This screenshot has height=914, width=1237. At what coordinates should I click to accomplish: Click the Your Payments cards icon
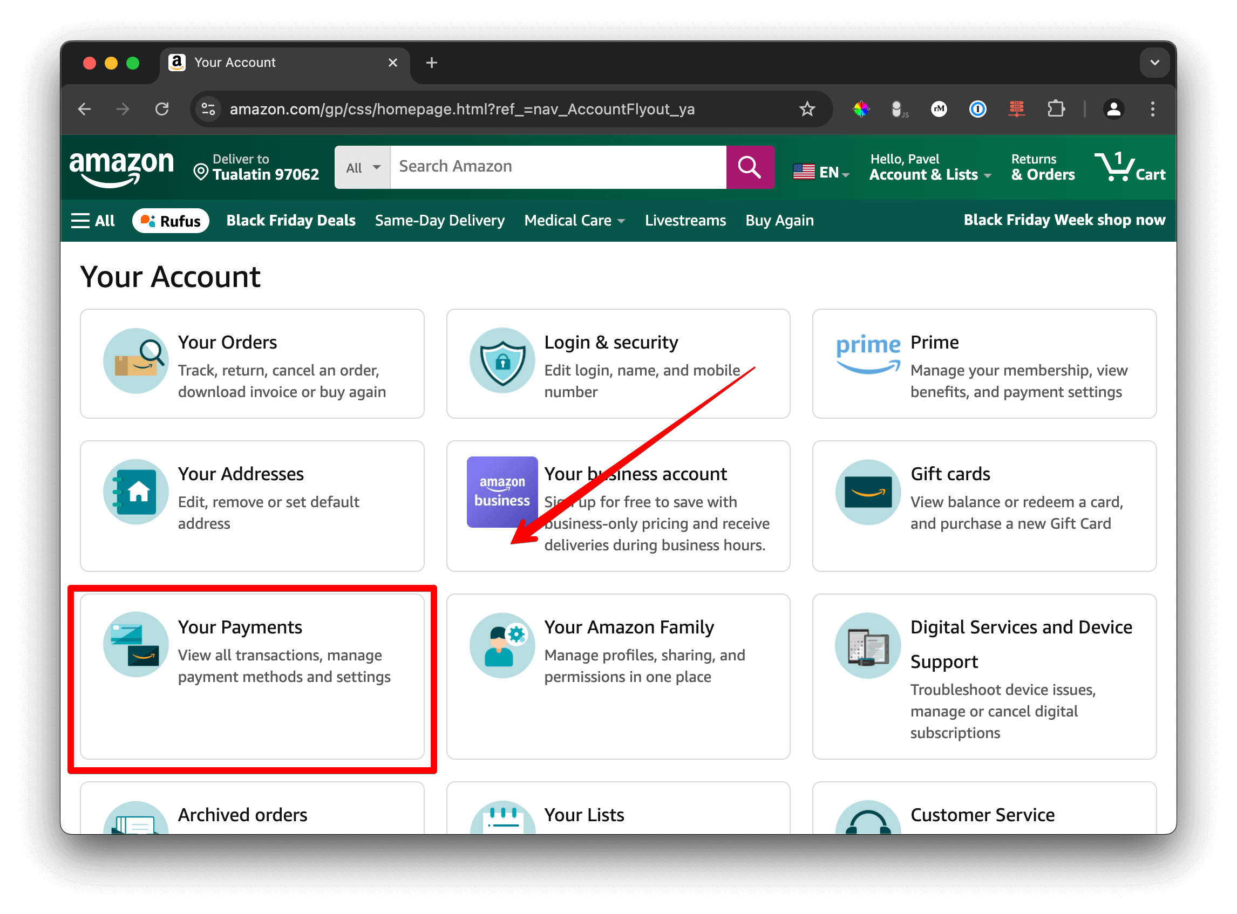pyautogui.click(x=135, y=645)
